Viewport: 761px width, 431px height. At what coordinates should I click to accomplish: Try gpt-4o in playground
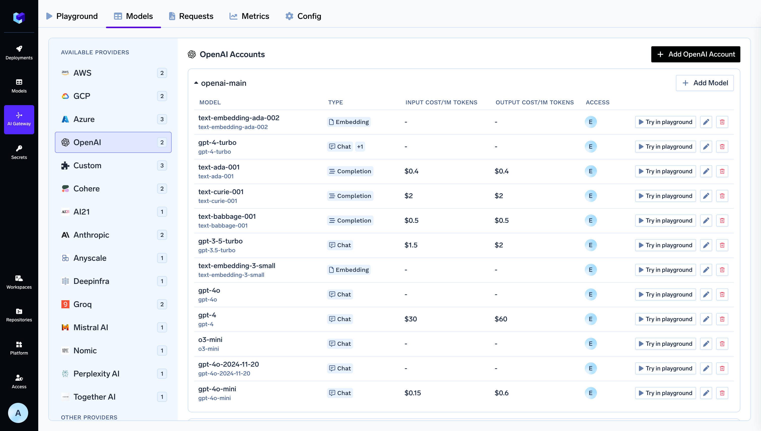665,294
